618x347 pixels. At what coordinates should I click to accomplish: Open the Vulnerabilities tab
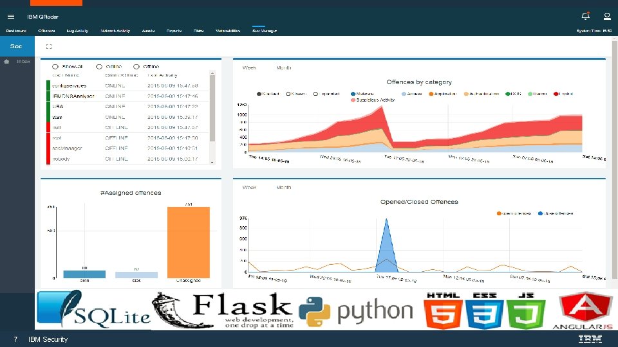coord(228,31)
